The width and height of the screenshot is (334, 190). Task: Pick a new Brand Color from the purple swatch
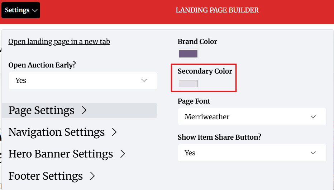click(x=188, y=54)
